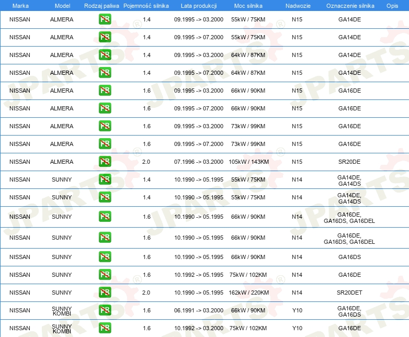Select the SR20DET engine code cell

point(349,293)
